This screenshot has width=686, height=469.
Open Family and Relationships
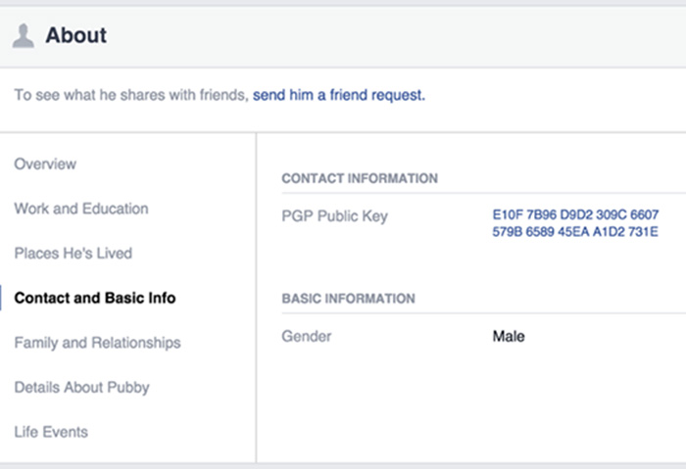click(x=97, y=343)
